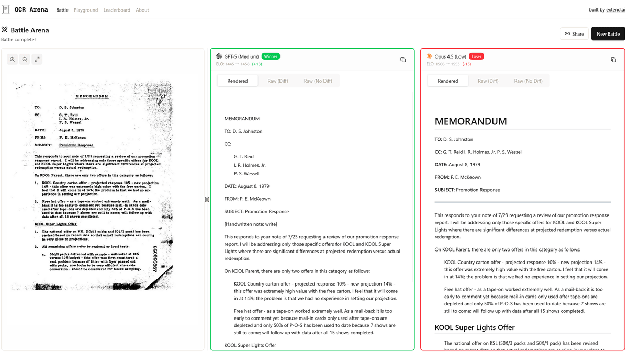Grab the panel resize handle beside document

pos(207,199)
